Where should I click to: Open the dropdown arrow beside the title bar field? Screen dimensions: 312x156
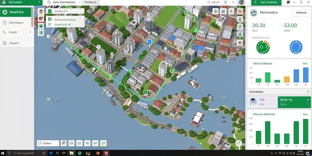(80, 2)
